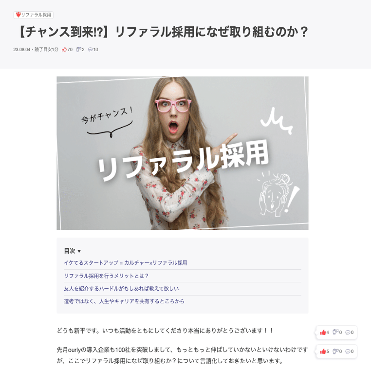The height and width of the screenshot is (371, 371).
Task: Open comments via the bubble icon showing 10
Action: (90, 50)
